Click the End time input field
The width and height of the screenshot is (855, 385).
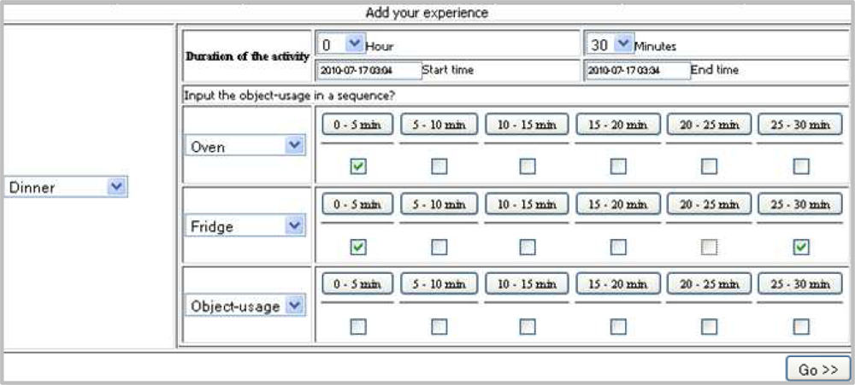pyautogui.click(x=638, y=70)
